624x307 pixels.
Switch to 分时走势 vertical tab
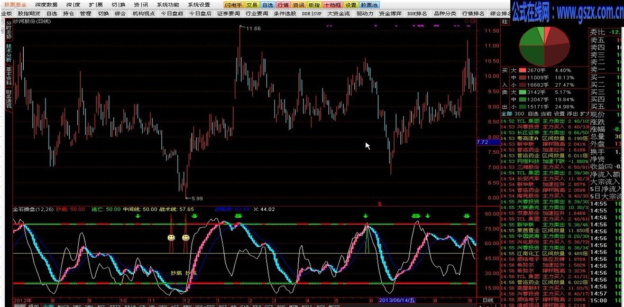8,30
